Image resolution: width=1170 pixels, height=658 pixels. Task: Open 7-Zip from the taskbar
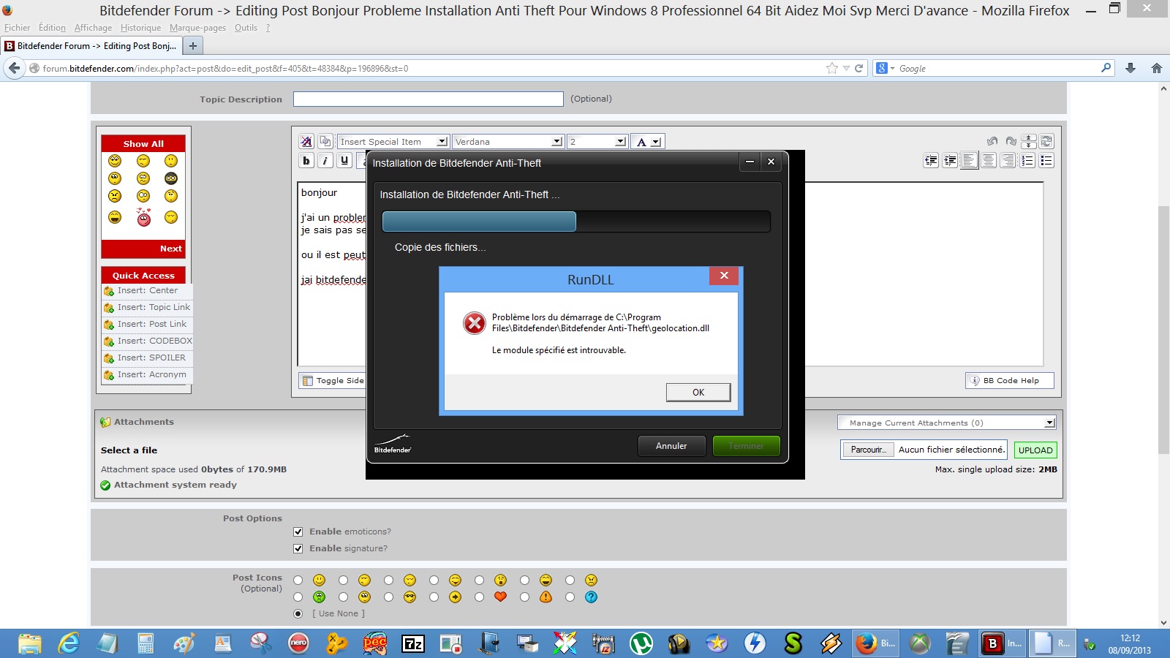[x=413, y=643]
